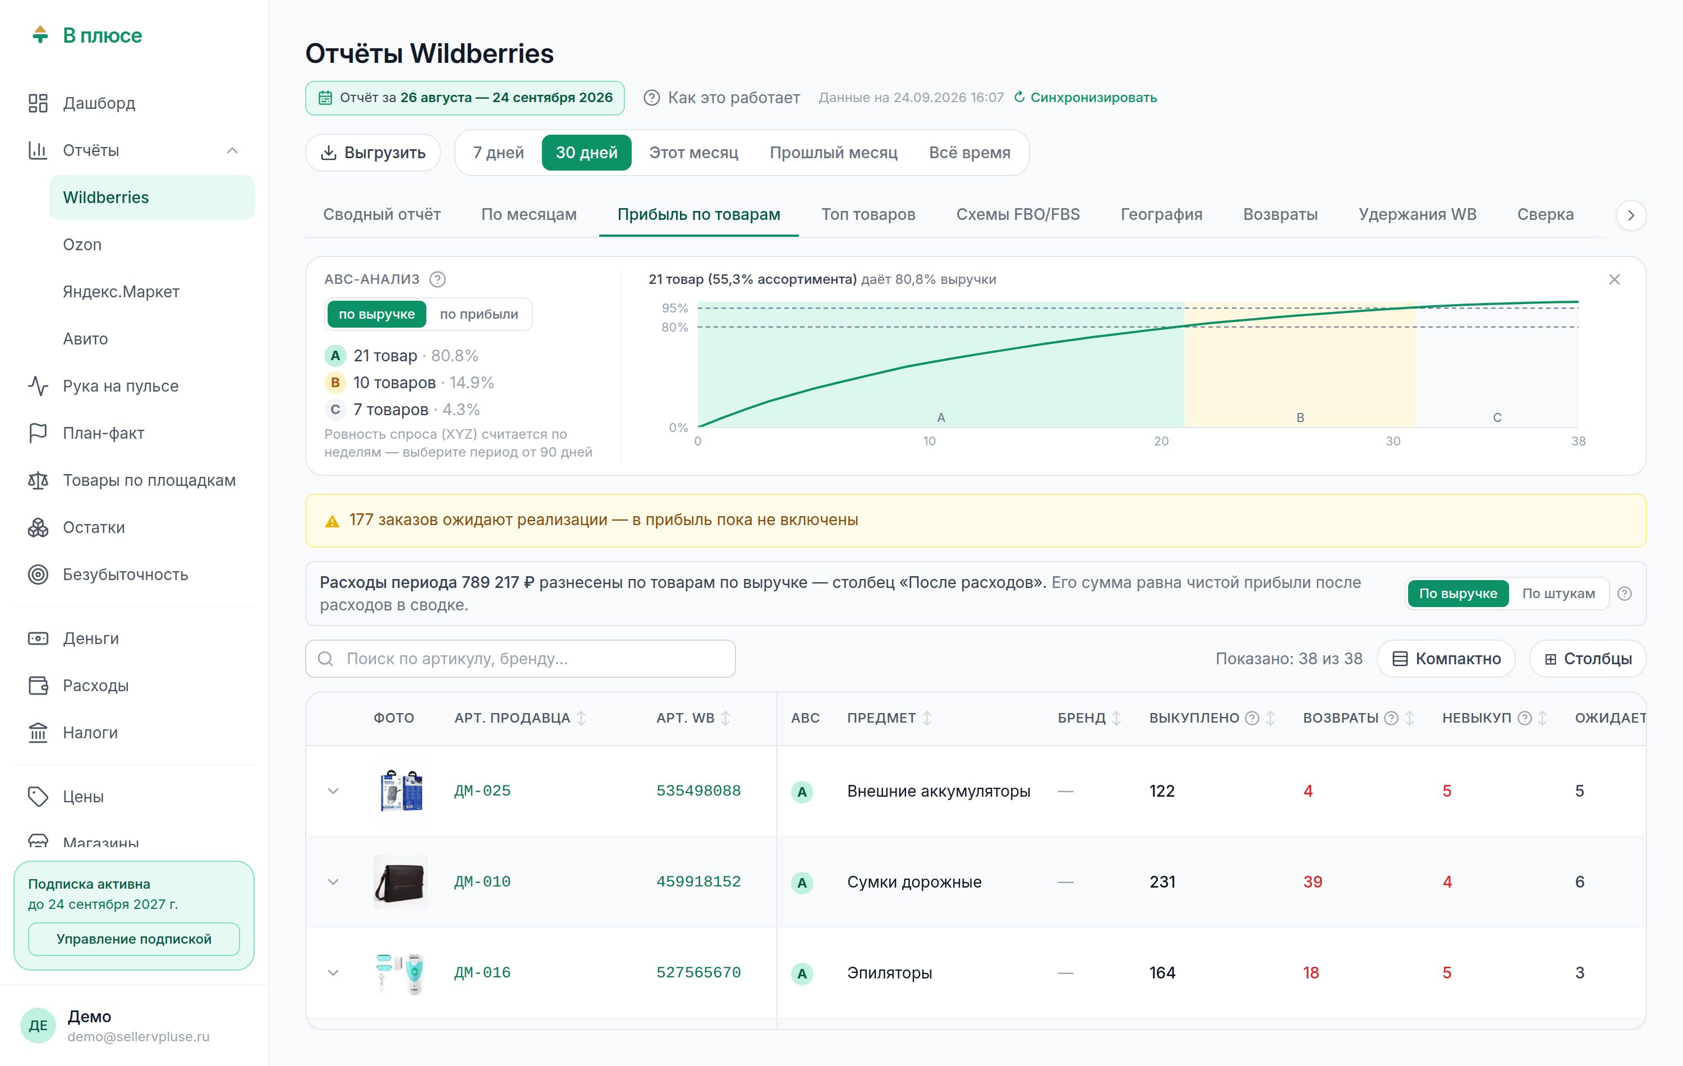
Task: Open the ДМ-010 travel bag product photo
Action: (401, 882)
